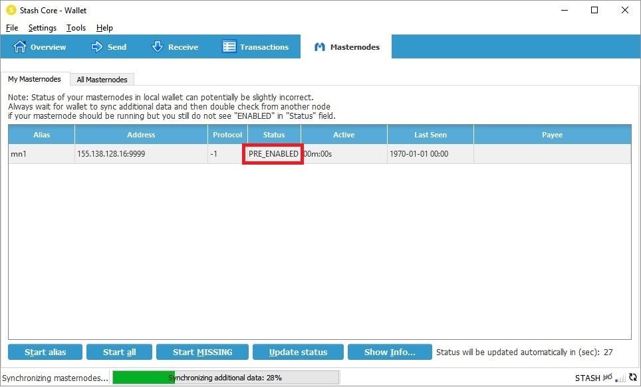
Task: Click the Send arrow icon
Action: click(x=97, y=47)
